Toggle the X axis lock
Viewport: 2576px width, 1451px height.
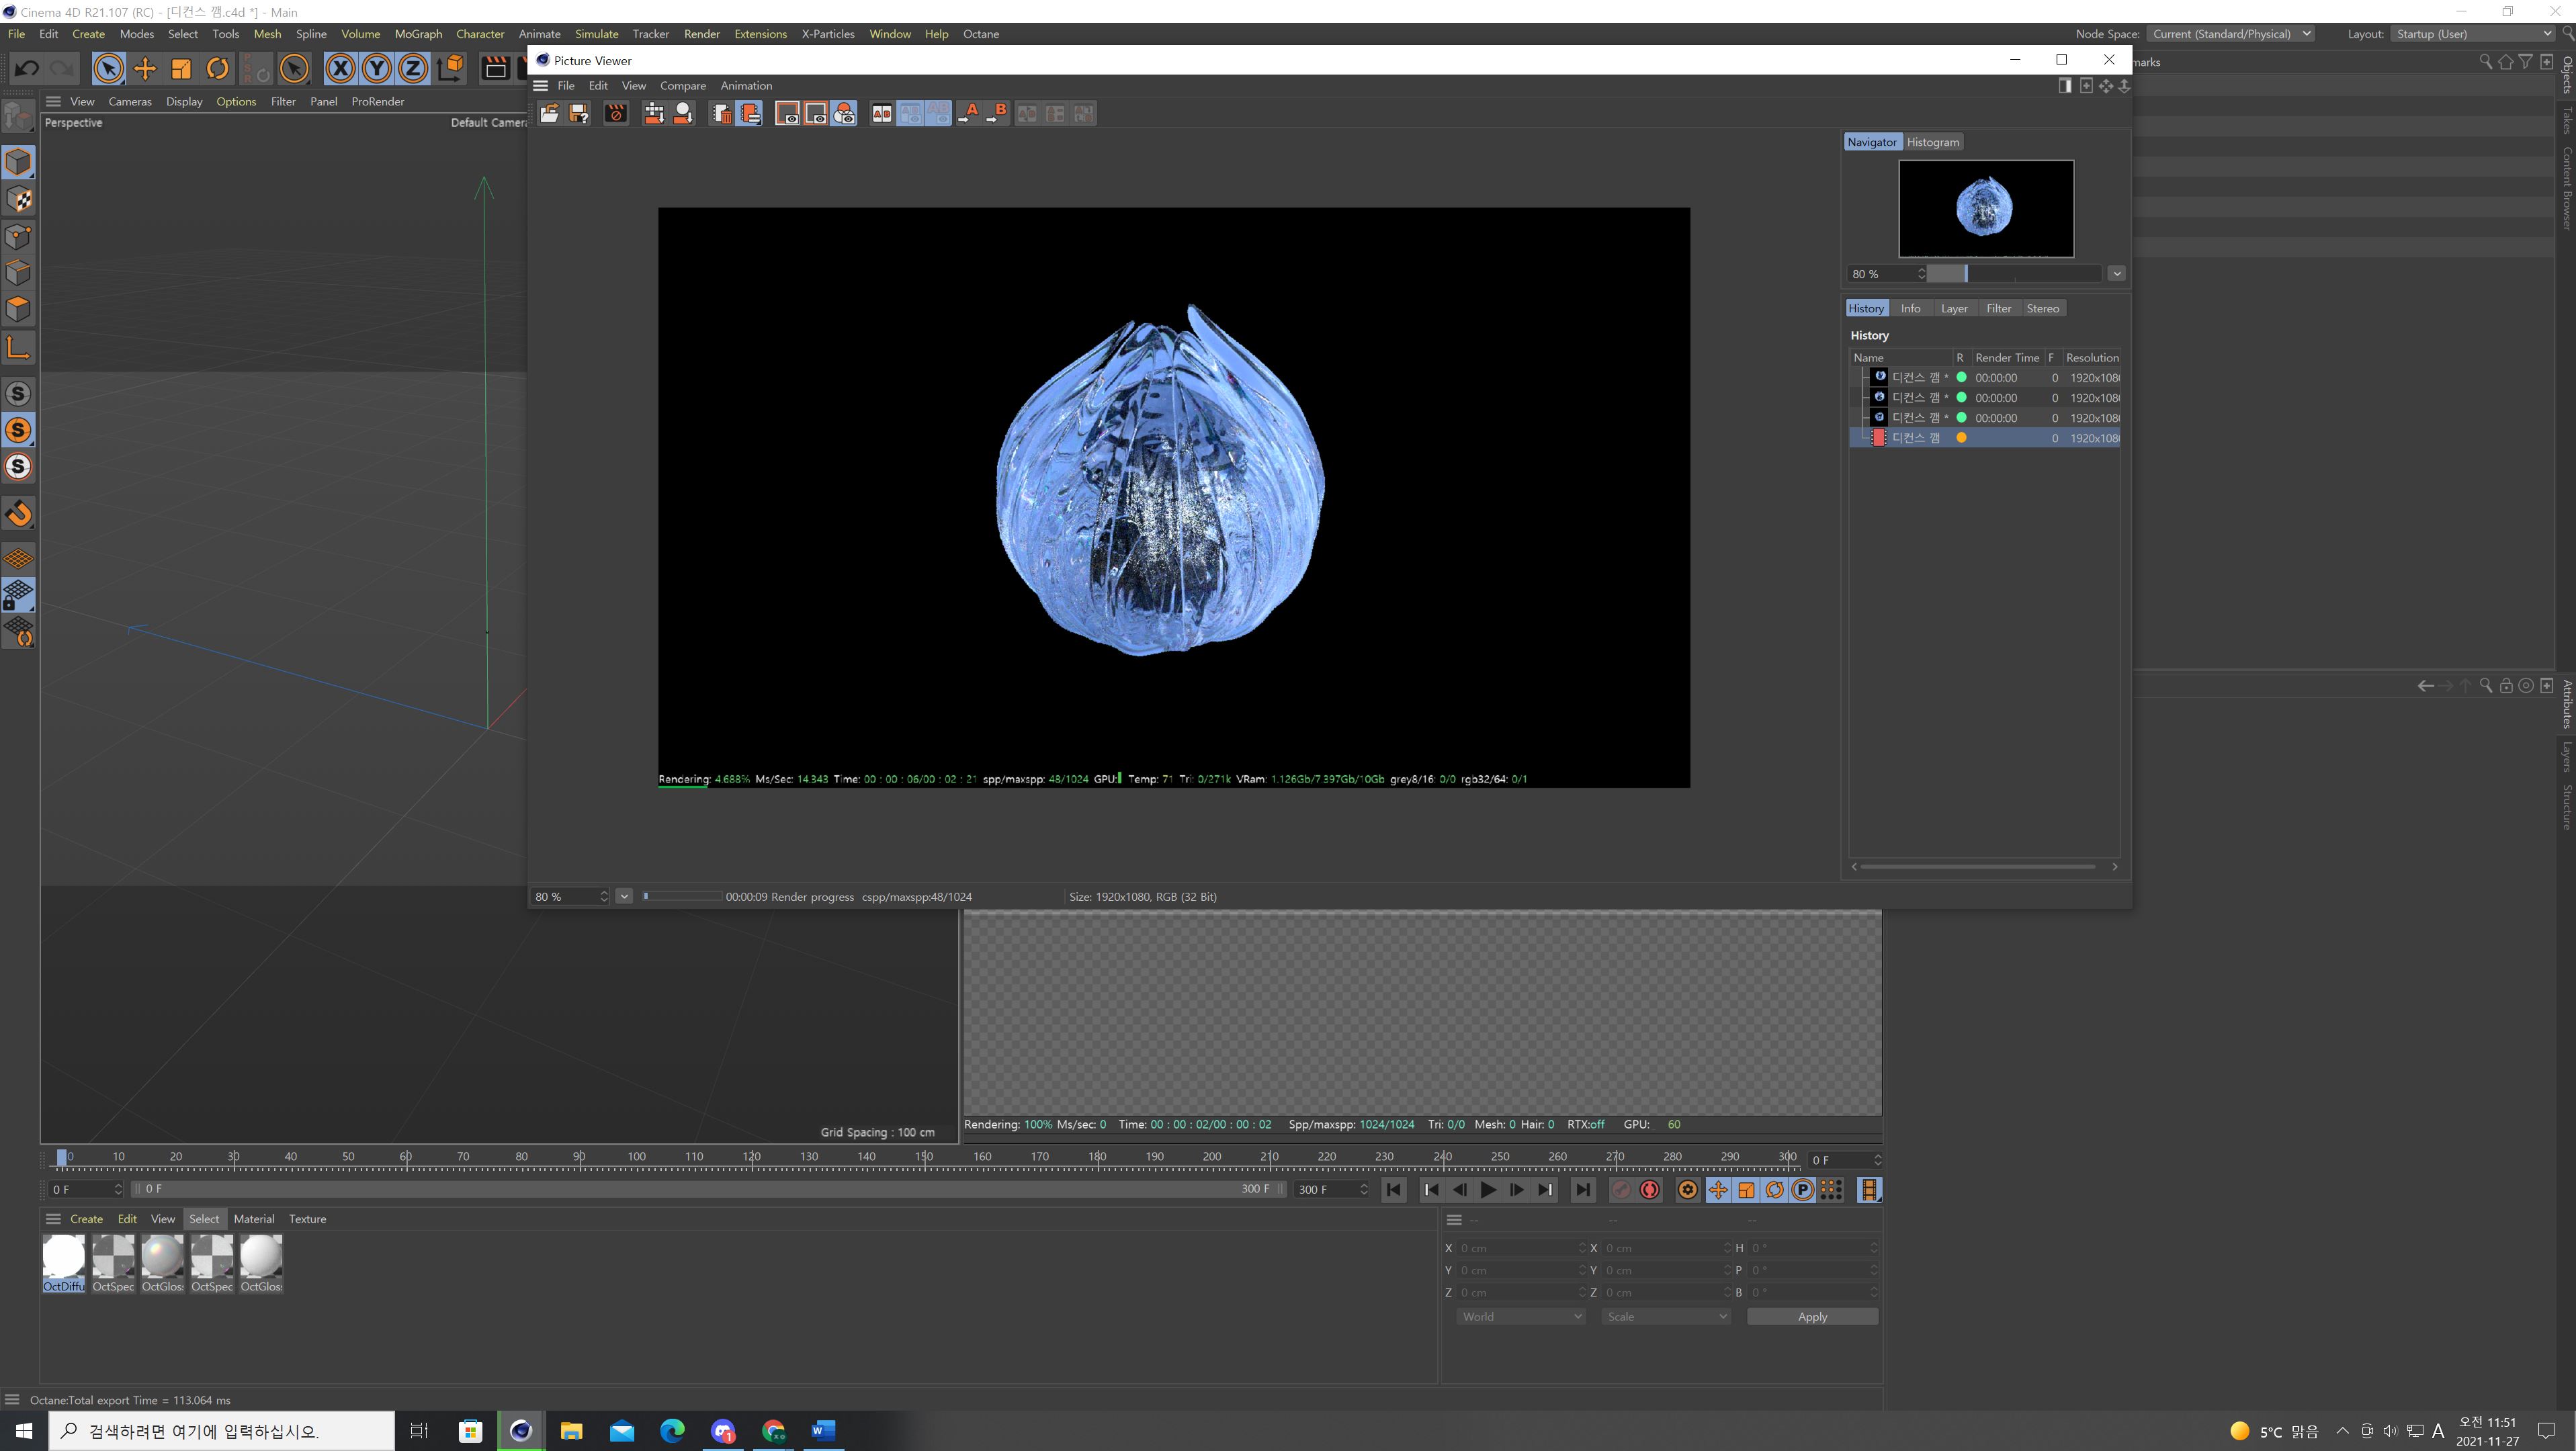point(341,68)
